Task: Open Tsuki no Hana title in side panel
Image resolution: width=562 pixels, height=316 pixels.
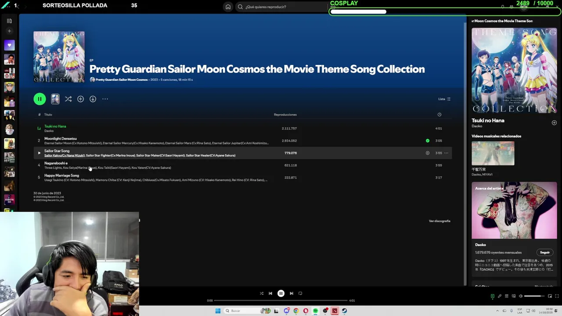Action: tap(488, 121)
